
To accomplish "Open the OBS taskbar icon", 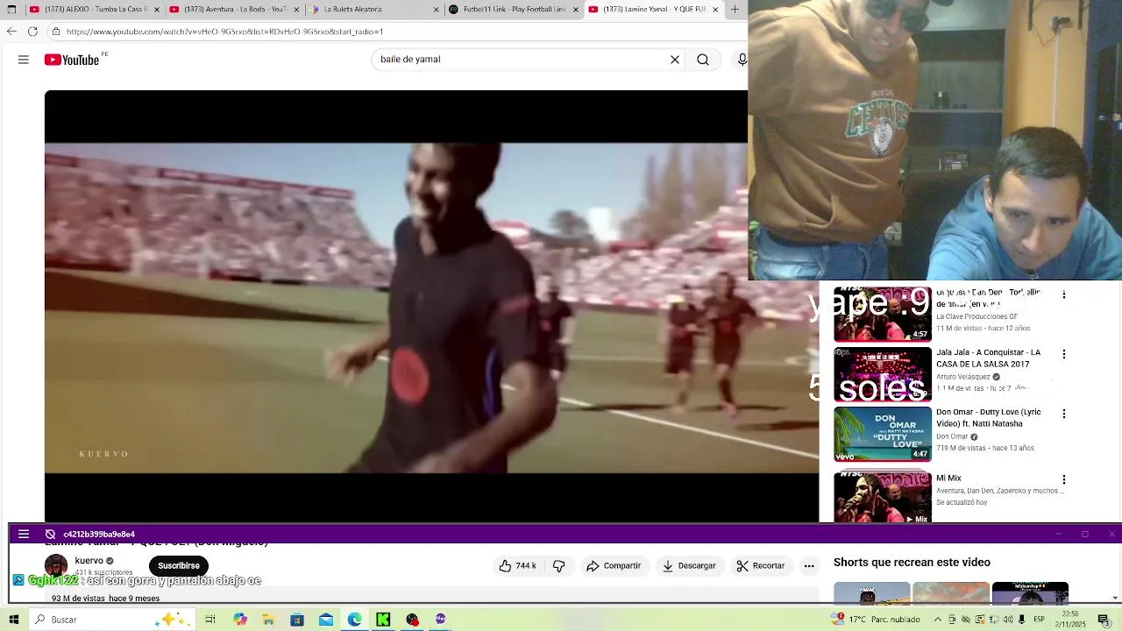I will point(412,620).
